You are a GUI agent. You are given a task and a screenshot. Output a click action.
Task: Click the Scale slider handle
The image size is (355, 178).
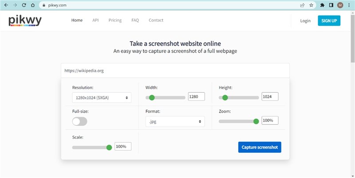(109, 148)
